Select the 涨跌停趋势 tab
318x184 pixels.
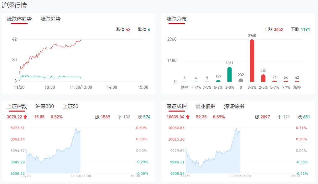click(x=19, y=19)
